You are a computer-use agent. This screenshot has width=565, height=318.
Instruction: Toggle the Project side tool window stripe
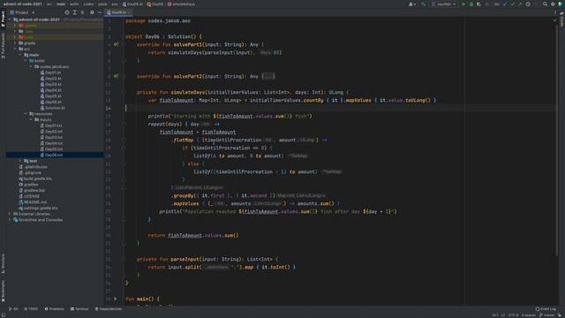point(3,19)
